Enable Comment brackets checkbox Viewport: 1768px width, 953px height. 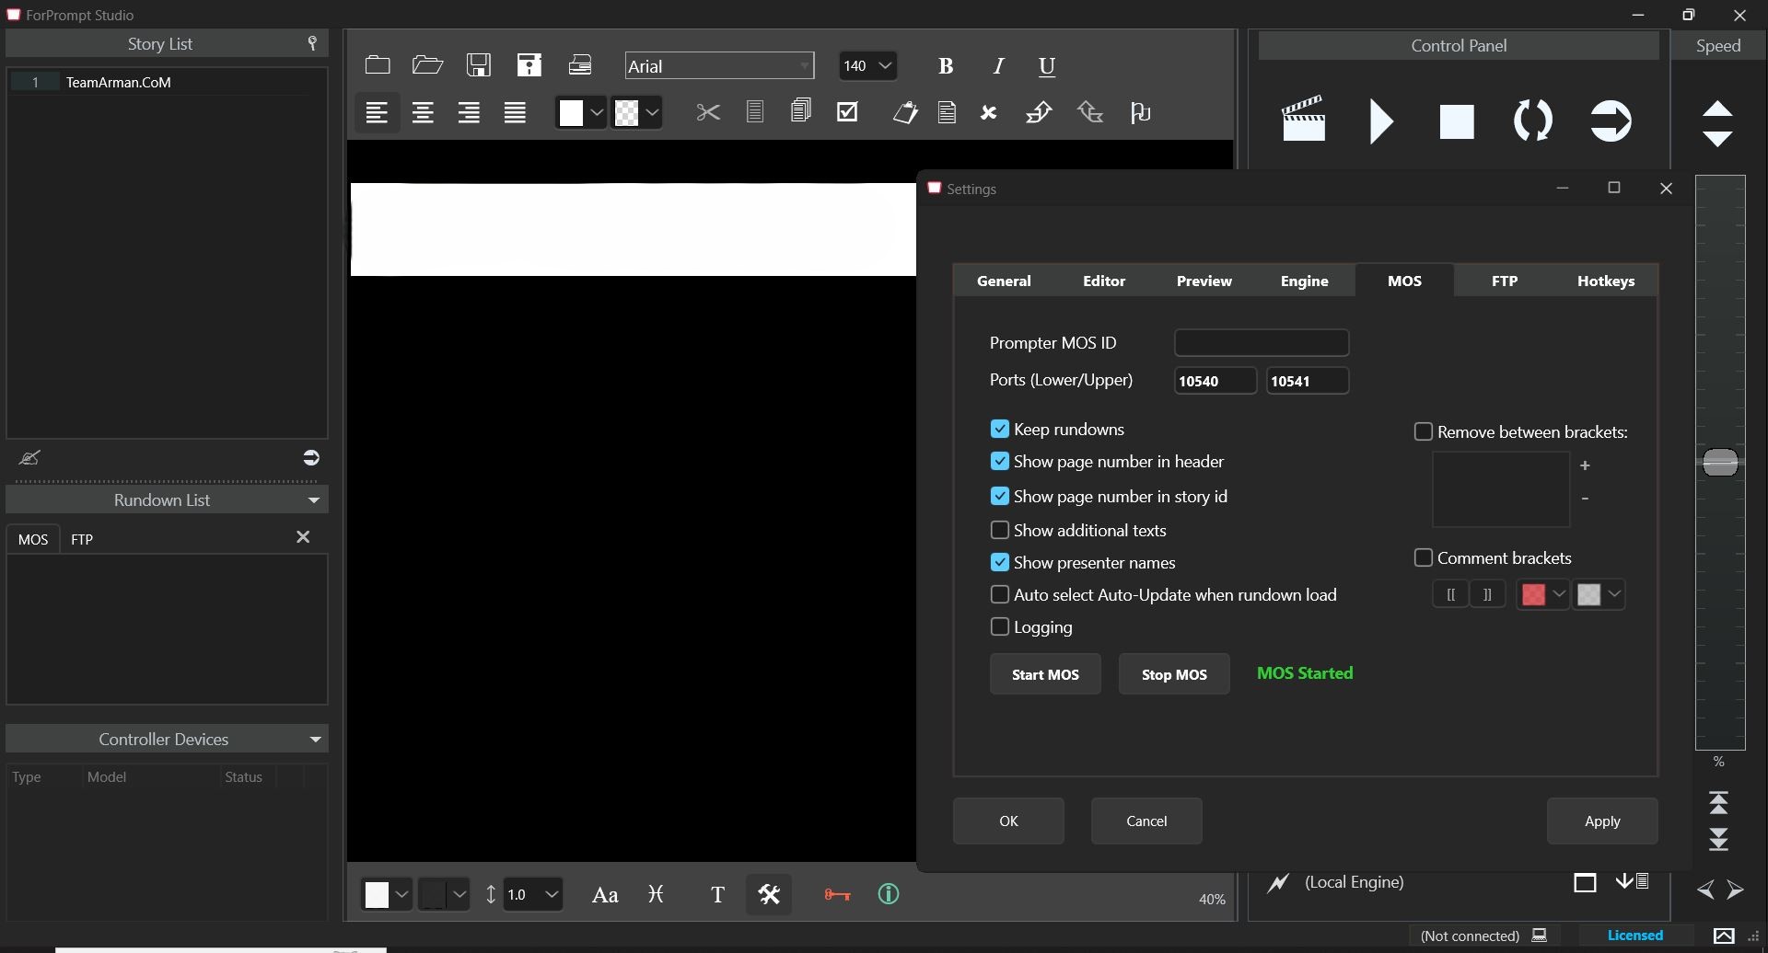1423,558
